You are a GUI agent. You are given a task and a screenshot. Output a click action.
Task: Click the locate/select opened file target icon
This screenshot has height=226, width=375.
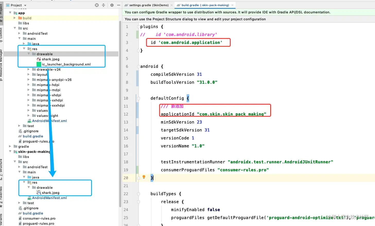pos(97,5)
